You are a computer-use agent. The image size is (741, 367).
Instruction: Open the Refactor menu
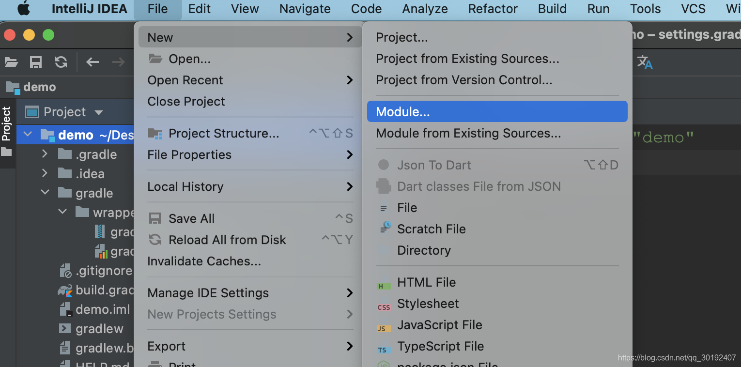coord(493,9)
